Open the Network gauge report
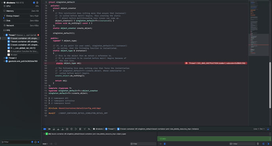The width and height of the screenshot is (272, 146). 21,26
